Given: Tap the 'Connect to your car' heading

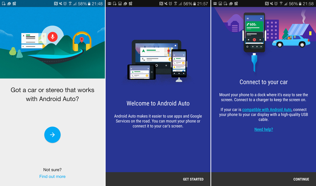Looking at the screenshot, I should [x=264, y=82].
